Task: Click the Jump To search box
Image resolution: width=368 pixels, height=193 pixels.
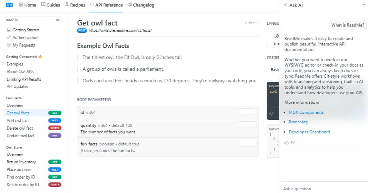Action: point(33,20)
